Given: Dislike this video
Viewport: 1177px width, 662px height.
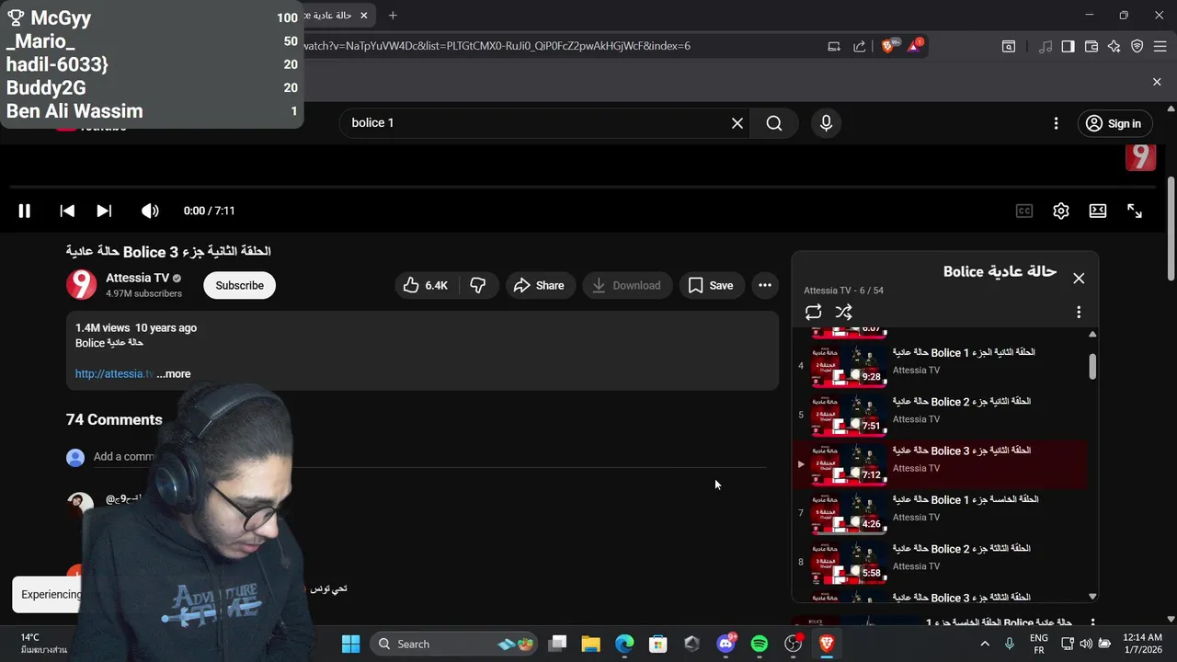Looking at the screenshot, I should click(478, 285).
